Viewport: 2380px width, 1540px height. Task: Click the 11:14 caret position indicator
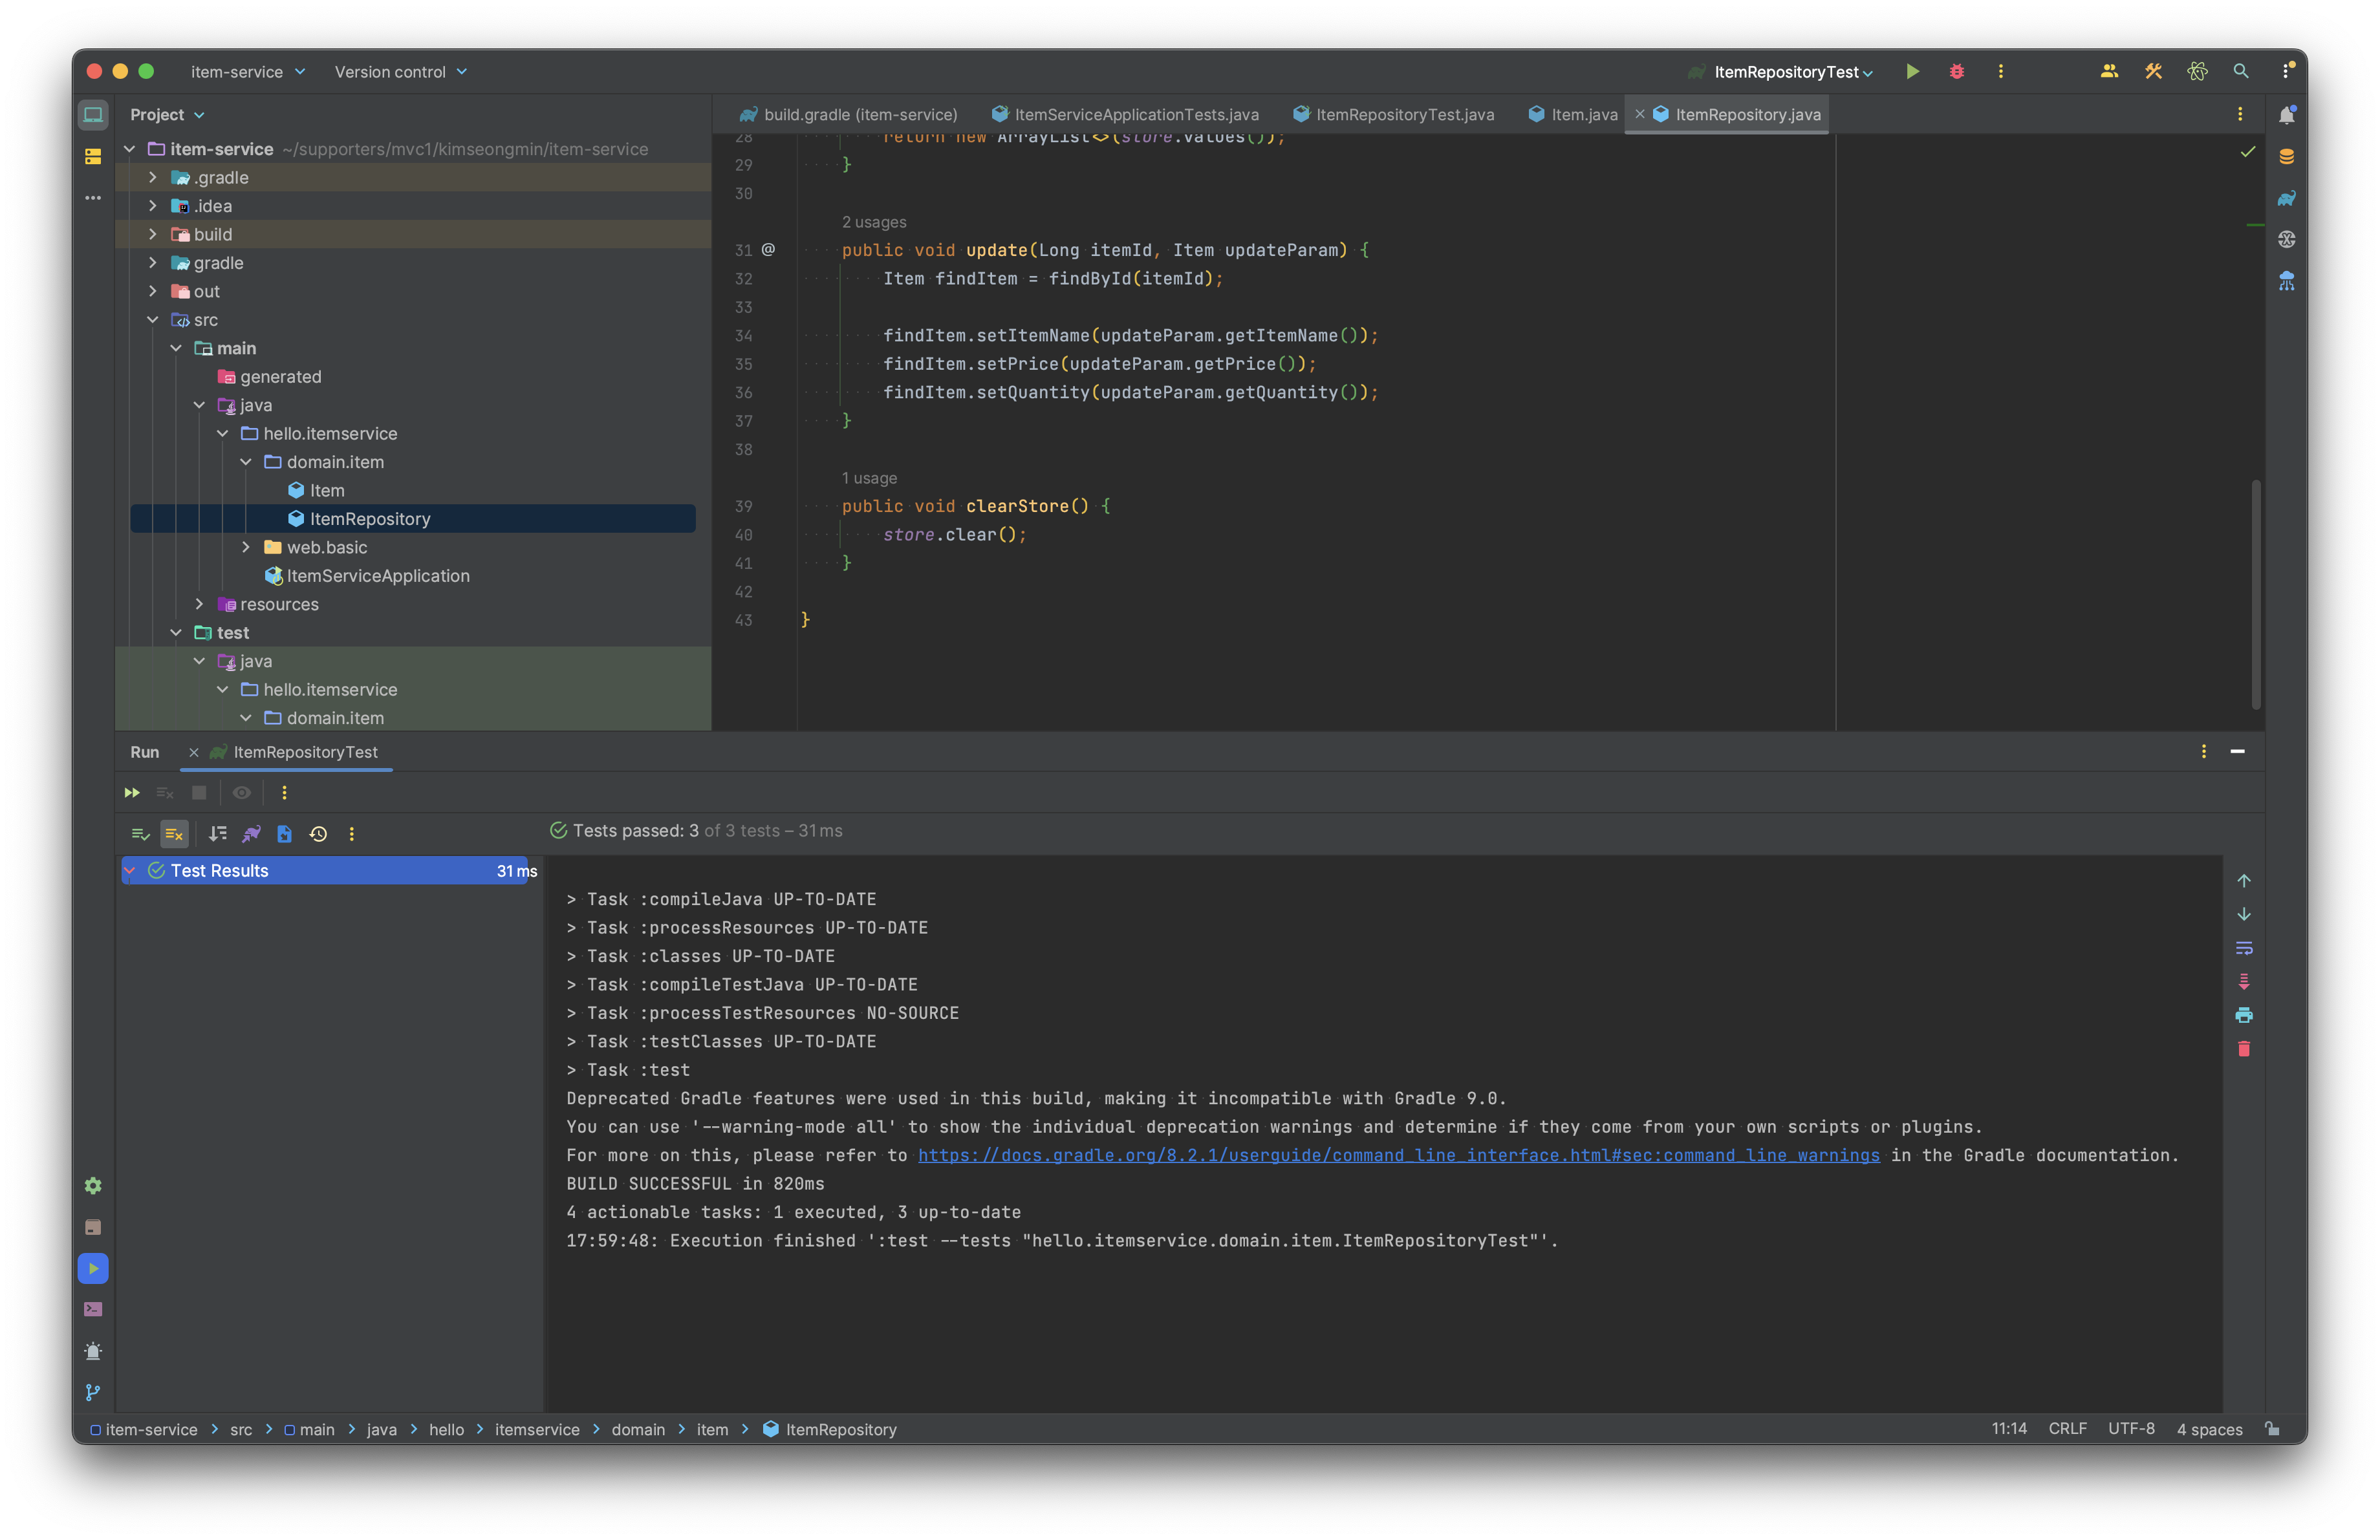2008,1429
